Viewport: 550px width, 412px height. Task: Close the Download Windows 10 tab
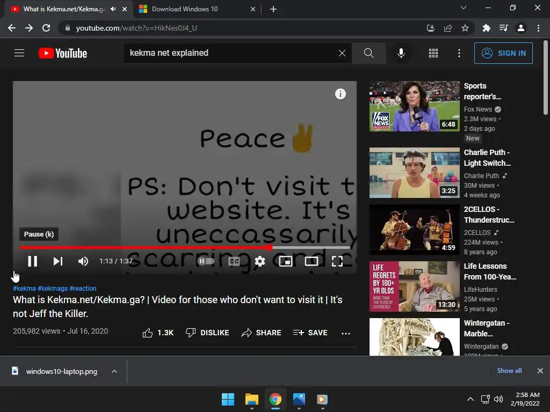[x=253, y=9]
